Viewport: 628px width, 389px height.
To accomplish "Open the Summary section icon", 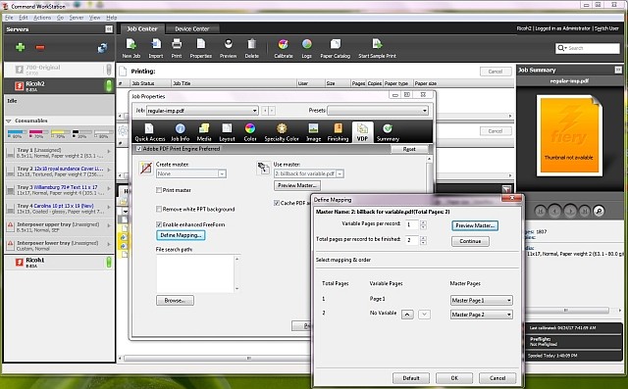I will coord(388,132).
